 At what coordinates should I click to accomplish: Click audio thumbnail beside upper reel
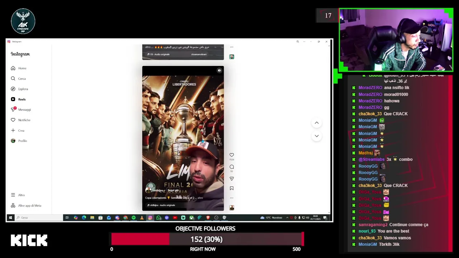coord(232,57)
